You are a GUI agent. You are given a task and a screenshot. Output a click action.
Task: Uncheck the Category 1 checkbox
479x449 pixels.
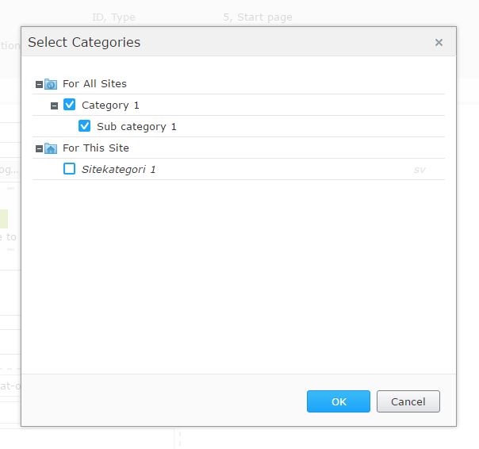pos(69,105)
